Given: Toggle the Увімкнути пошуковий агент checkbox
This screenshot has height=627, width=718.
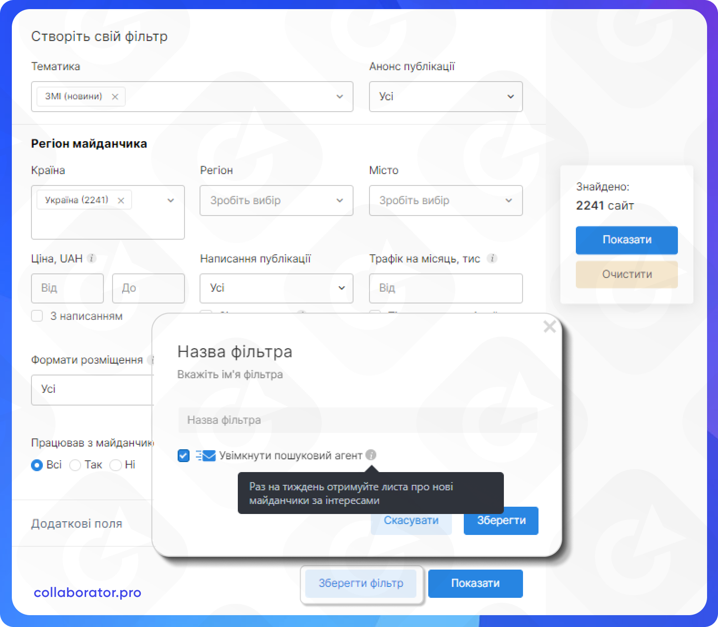Looking at the screenshot, I should [x=184, y=456].
